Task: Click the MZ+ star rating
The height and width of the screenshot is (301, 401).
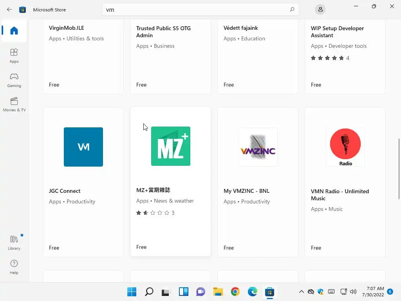Action: [155, 213]
